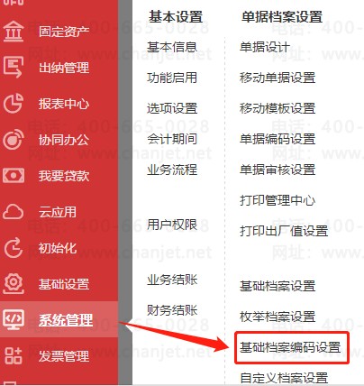364x386 pixels.
Task: Open 基础档案编码设置 highlighted menu entry
Action: (290, 347)
